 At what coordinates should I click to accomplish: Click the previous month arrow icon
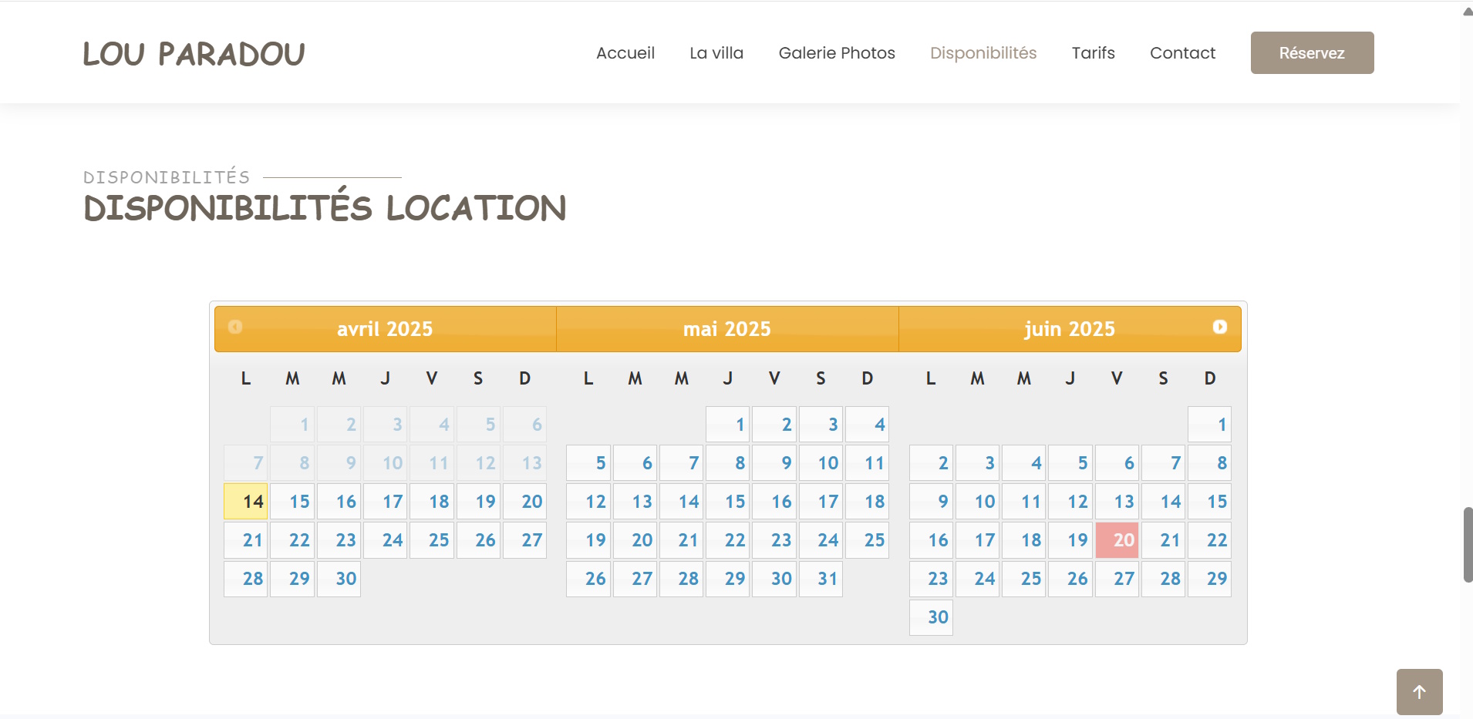tap(235, 327)
